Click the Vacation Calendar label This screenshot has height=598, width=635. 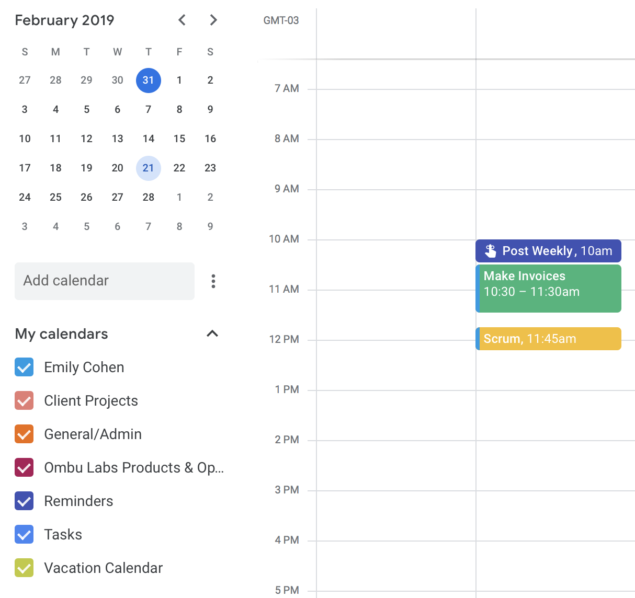click(x=104, y=568)
